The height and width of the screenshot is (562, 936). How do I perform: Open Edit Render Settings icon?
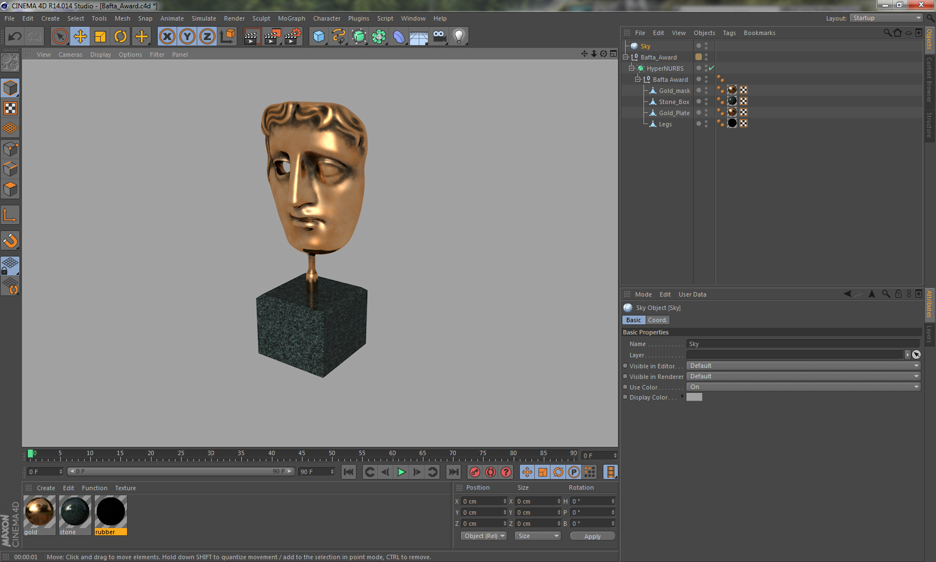tap(293, 37)
